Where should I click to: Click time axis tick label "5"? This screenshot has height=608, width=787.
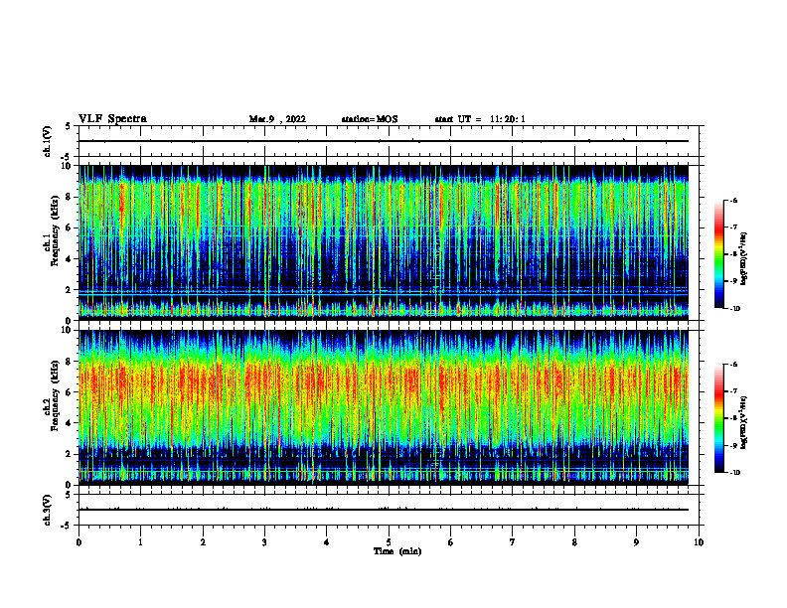tap(389, 542)
